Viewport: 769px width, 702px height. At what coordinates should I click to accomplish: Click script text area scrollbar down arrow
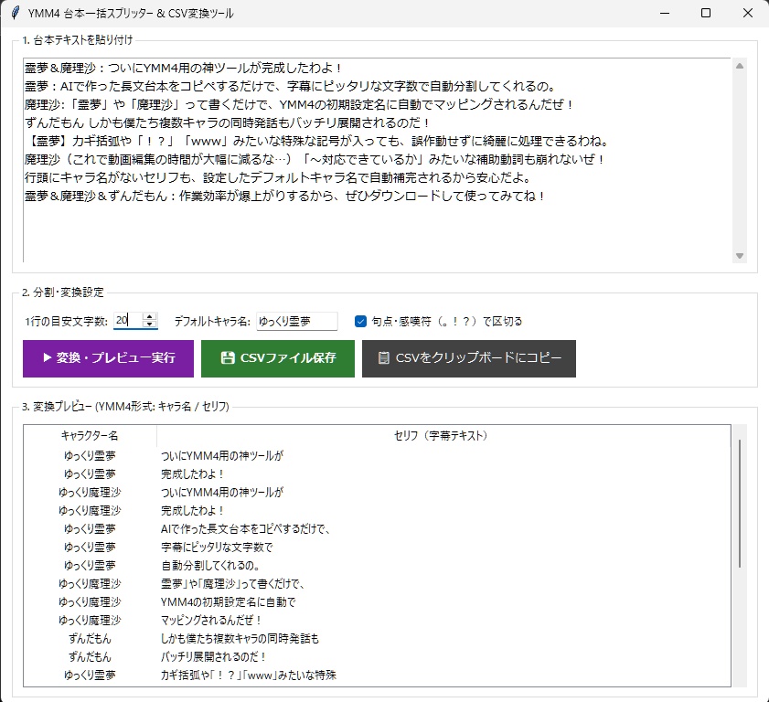coord(740,256)
